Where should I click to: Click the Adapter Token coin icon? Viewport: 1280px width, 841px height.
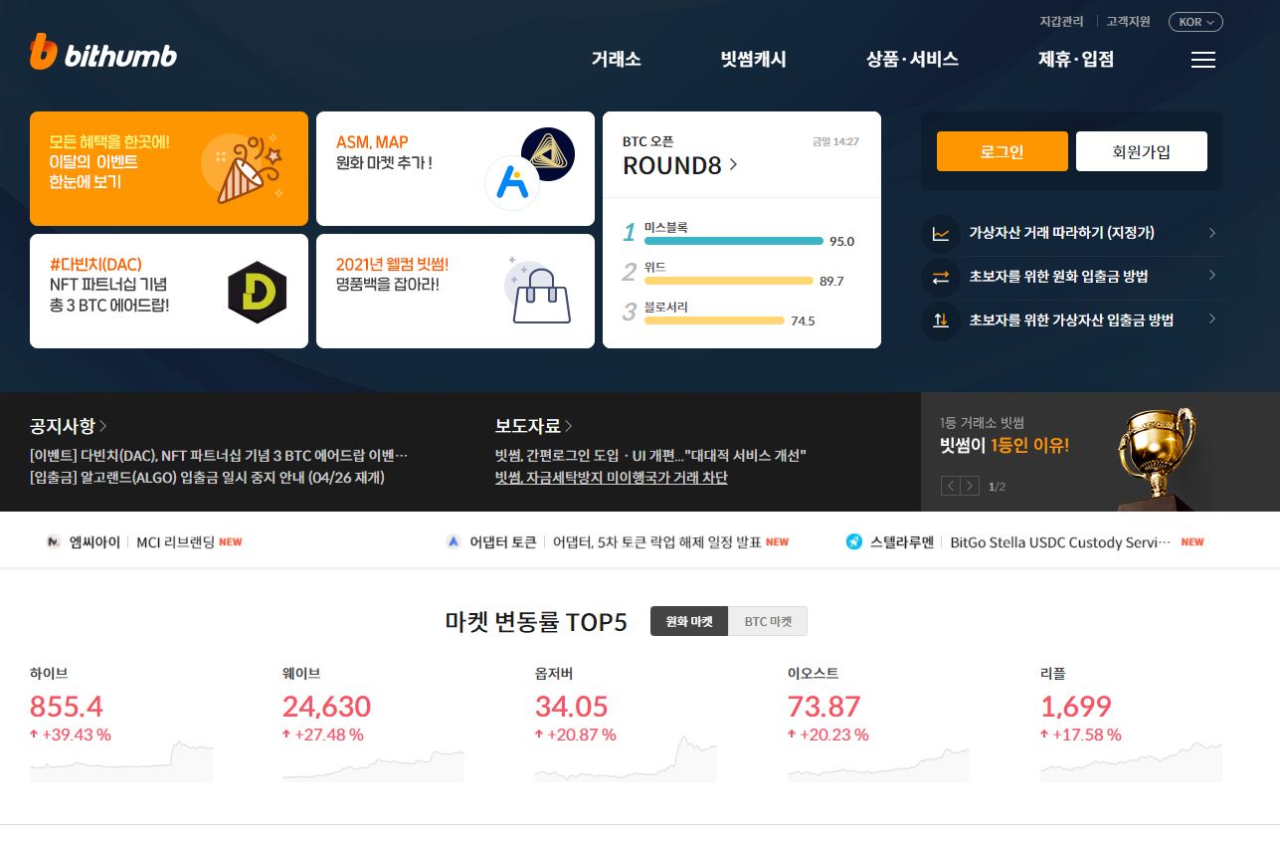coord(454,541)
